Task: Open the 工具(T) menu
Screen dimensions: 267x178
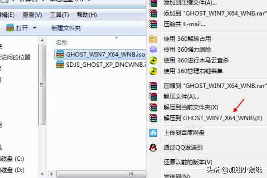Action: pyautogui.click(x=60, y=15)
